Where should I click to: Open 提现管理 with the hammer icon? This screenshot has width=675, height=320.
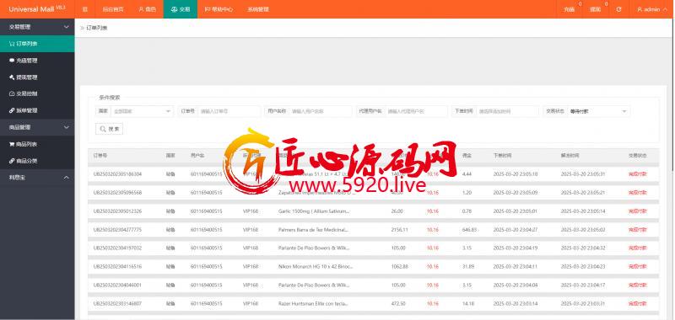37,77
